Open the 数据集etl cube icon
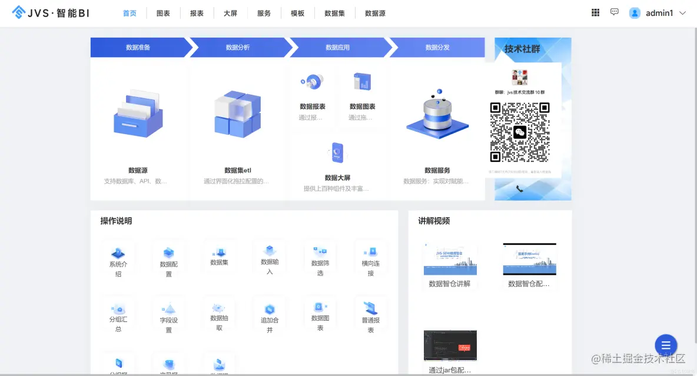The width and height of the screenshot is (697, 376). (237, 115)
